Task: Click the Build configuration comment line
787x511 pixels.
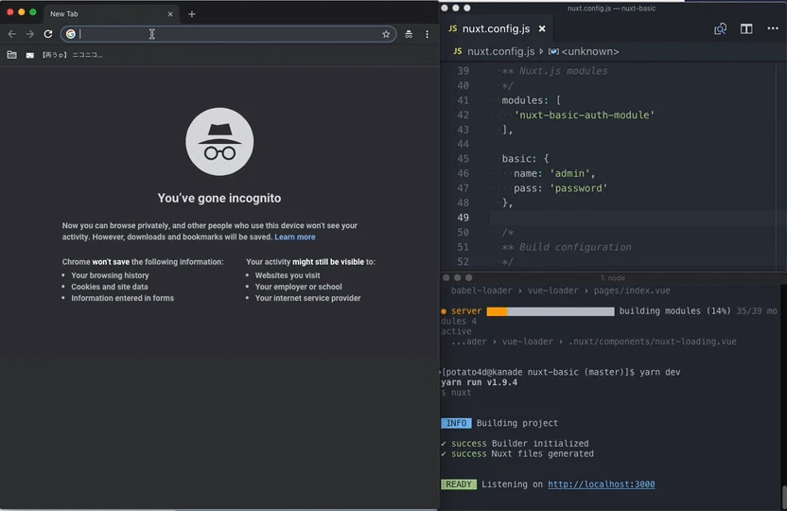Action: 567,247
